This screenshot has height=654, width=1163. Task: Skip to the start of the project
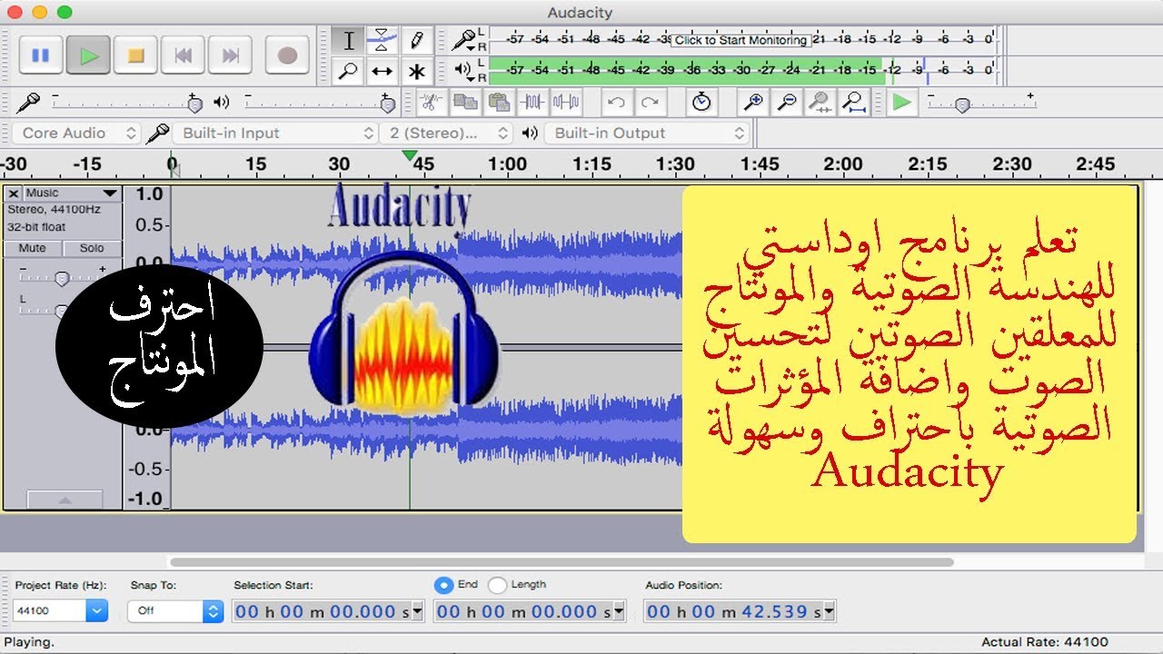(183, 55)
